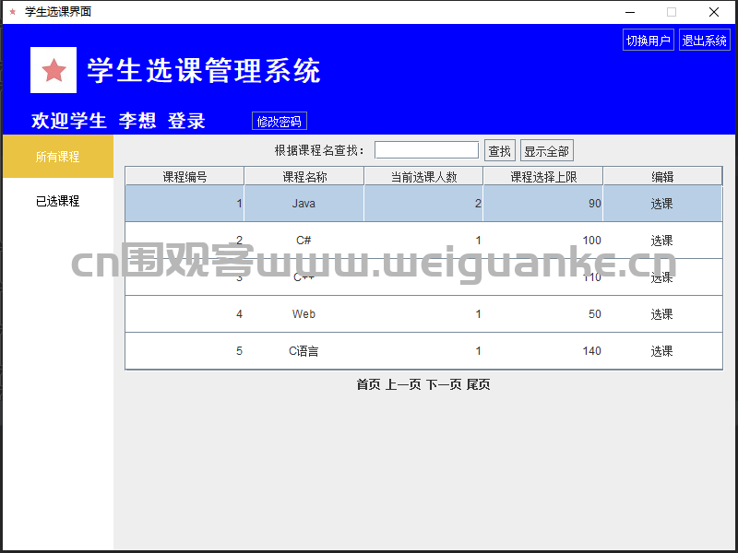Go to 尾页 last page

click(479, 384)
